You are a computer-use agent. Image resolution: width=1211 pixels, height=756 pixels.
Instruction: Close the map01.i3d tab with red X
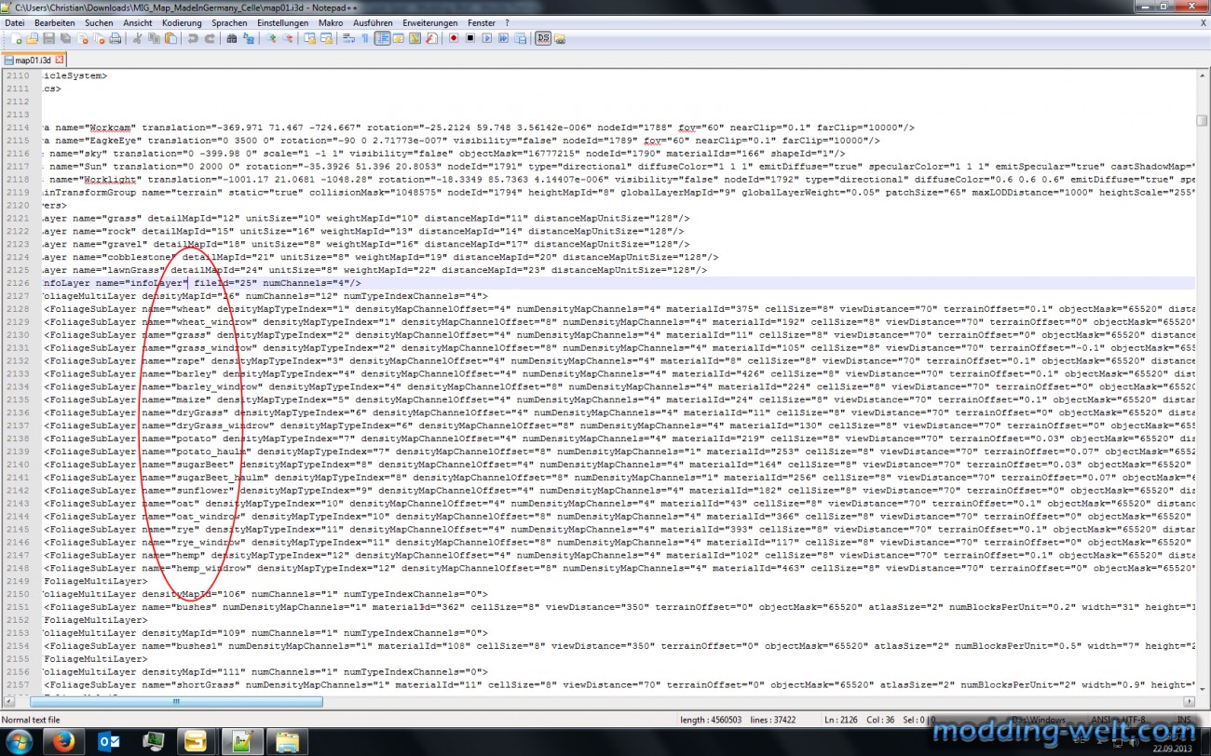click(59, 60)
